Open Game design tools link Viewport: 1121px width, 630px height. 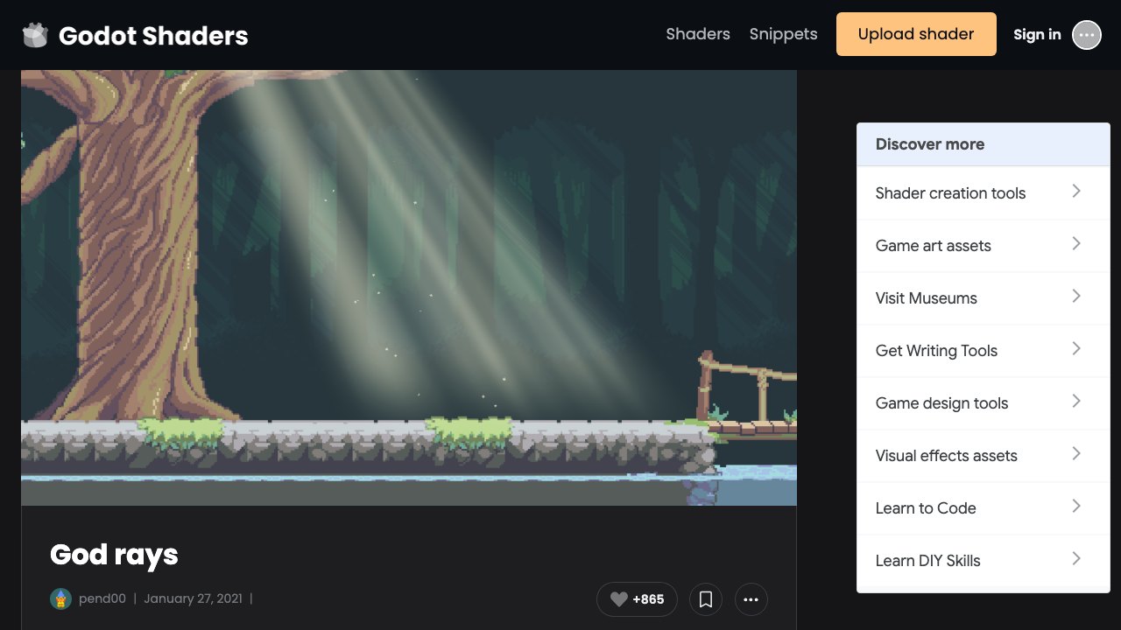tap(941, 403)
